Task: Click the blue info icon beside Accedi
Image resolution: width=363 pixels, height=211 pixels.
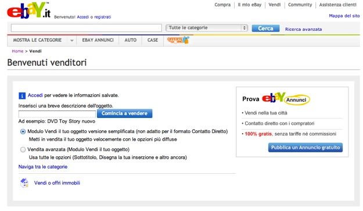Action: pos(22,96)
